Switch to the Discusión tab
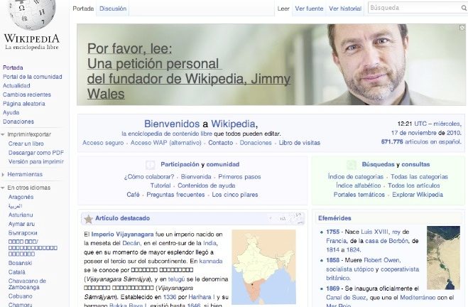468x307 pixels. click(113, 9)
